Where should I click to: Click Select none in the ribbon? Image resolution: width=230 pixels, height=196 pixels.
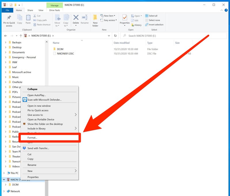pyautogui.click(x=153, y=20)
